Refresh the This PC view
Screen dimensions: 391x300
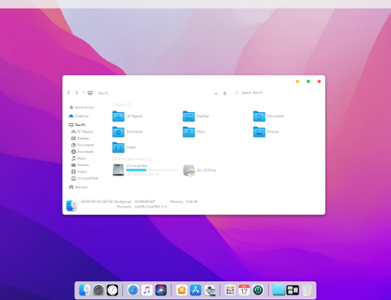[x=224, y=93]
